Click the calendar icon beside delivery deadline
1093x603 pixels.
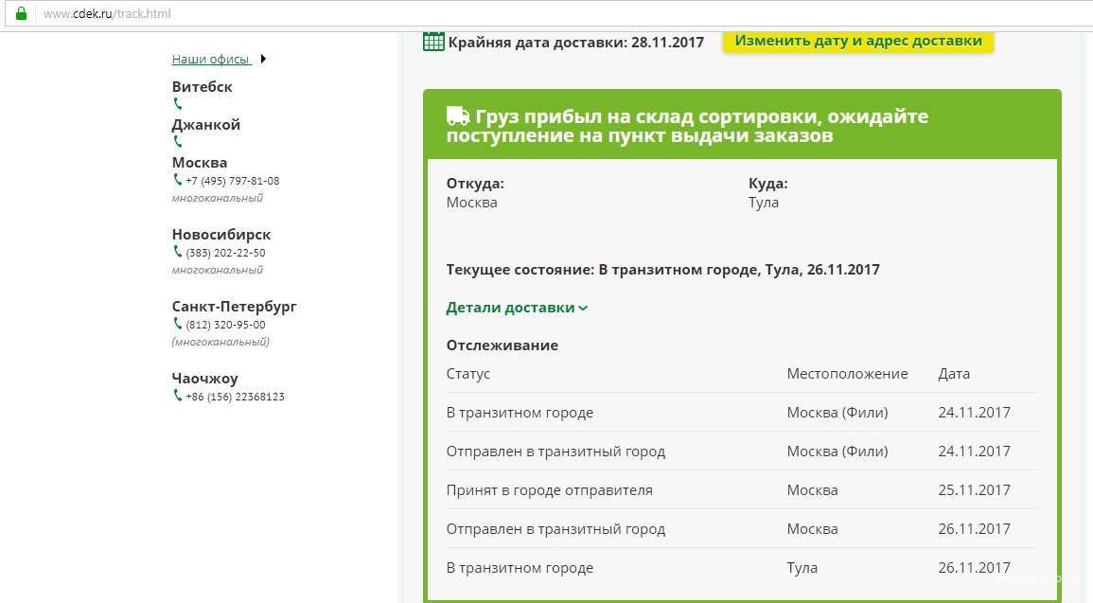(433, 41)
